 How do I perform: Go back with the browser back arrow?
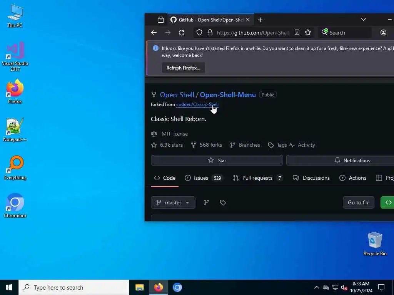[x=154, y=33]
